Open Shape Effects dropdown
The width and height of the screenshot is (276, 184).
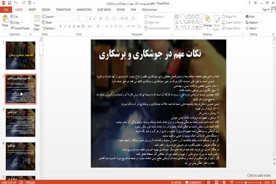231,28
